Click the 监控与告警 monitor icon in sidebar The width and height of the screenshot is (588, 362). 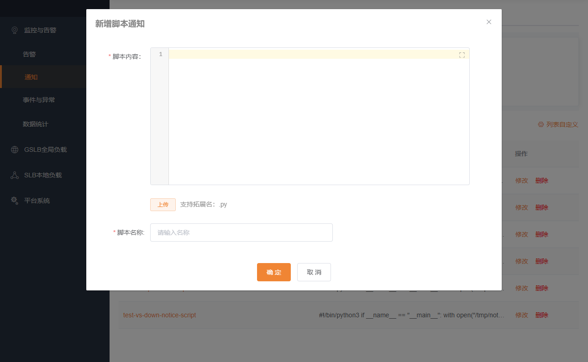[14, 30]
